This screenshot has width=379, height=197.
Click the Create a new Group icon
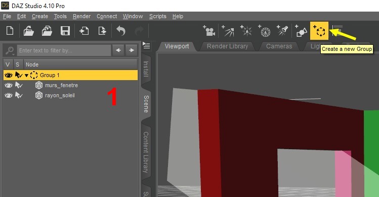[319, 31]
